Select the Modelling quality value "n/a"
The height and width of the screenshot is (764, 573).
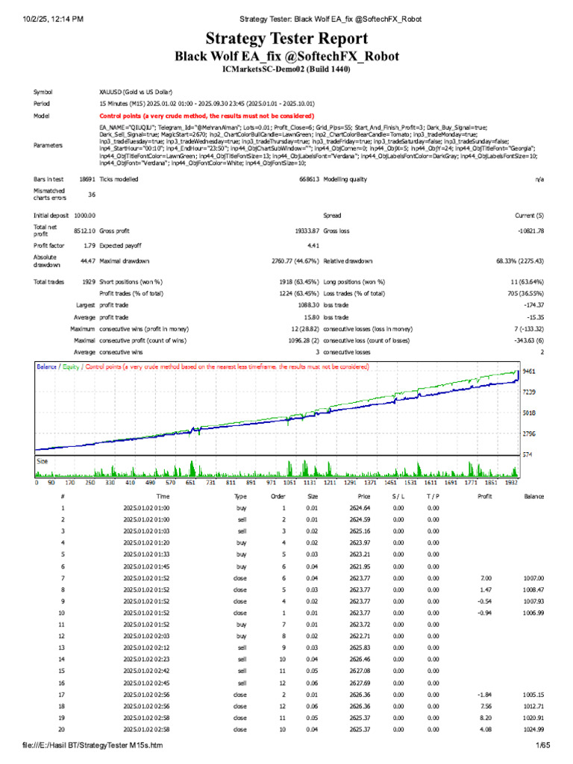[539, 179]
